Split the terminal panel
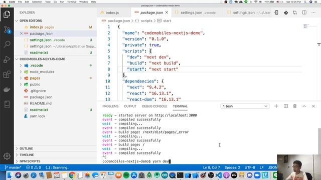The image size is (321, 180). click(286, 106)
